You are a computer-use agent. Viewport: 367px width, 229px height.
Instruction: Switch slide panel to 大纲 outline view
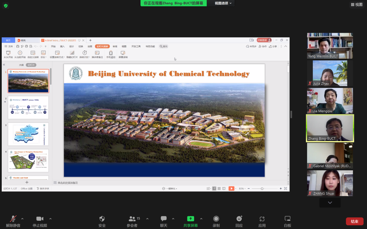click(x=21, y=65)
